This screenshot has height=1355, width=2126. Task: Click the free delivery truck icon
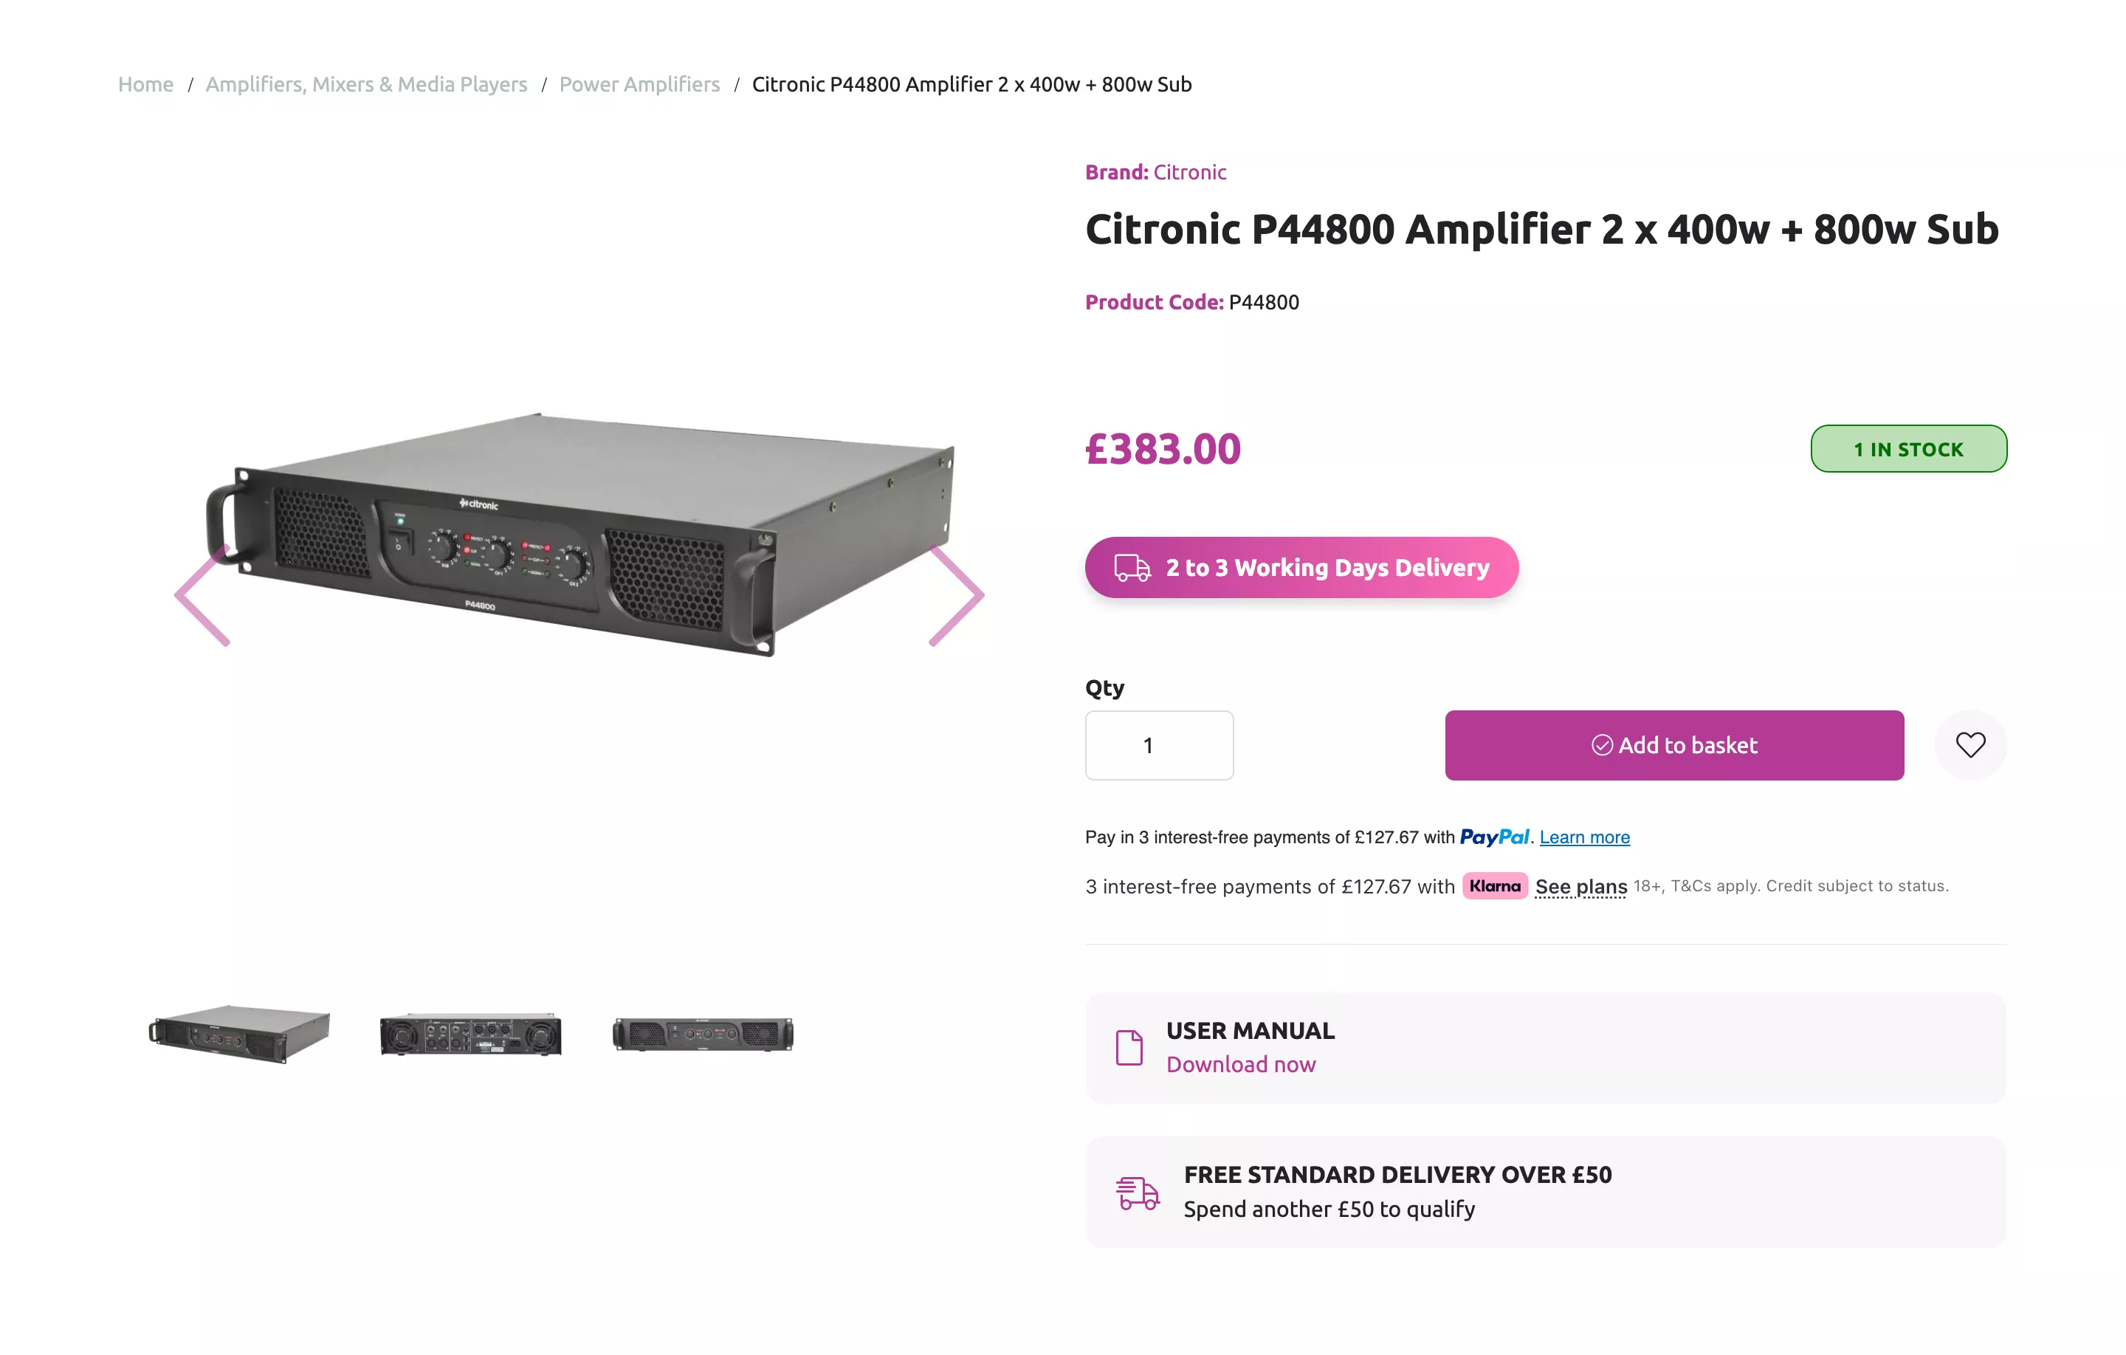[1135, 1192]
